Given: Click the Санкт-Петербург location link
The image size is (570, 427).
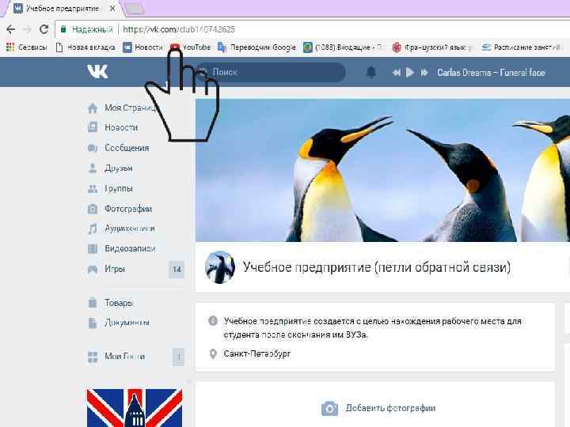Looking at the screenshot, I should coord(257,353).
